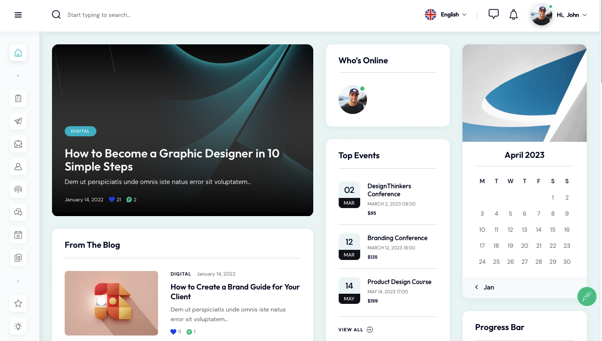Open the Home sidebar icon

(x=18, y=52)
